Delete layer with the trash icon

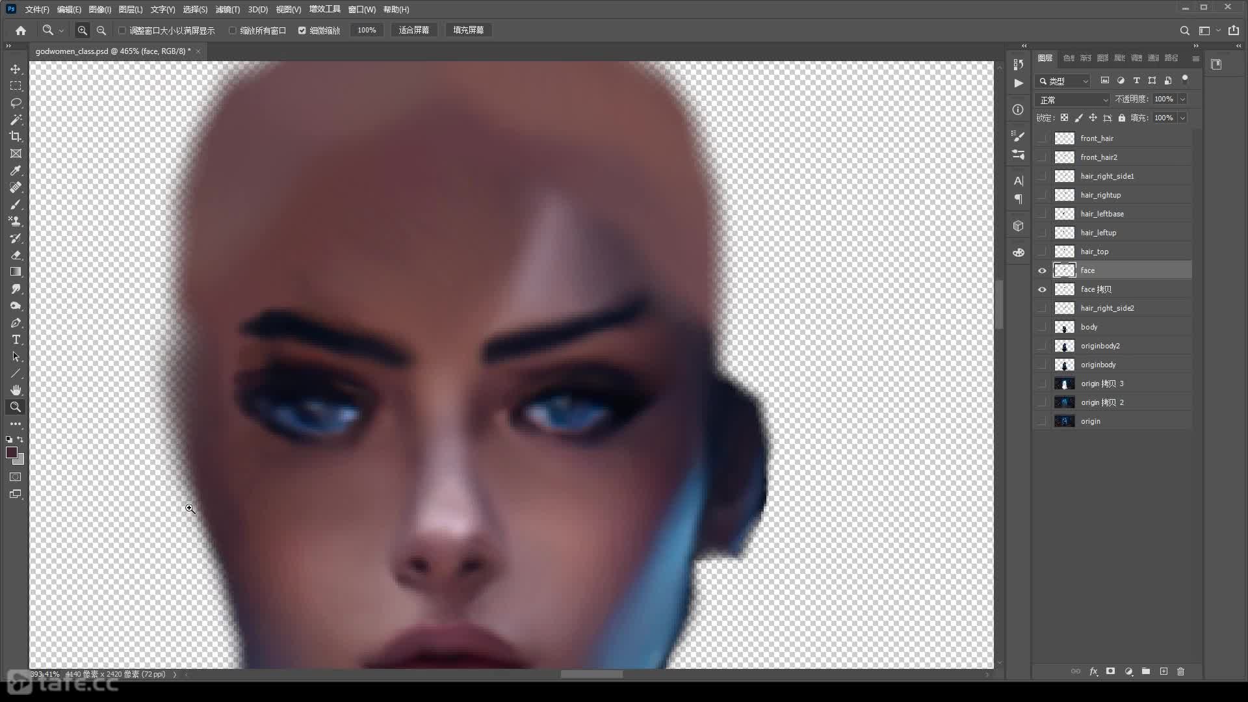[x=1181, y=671]
